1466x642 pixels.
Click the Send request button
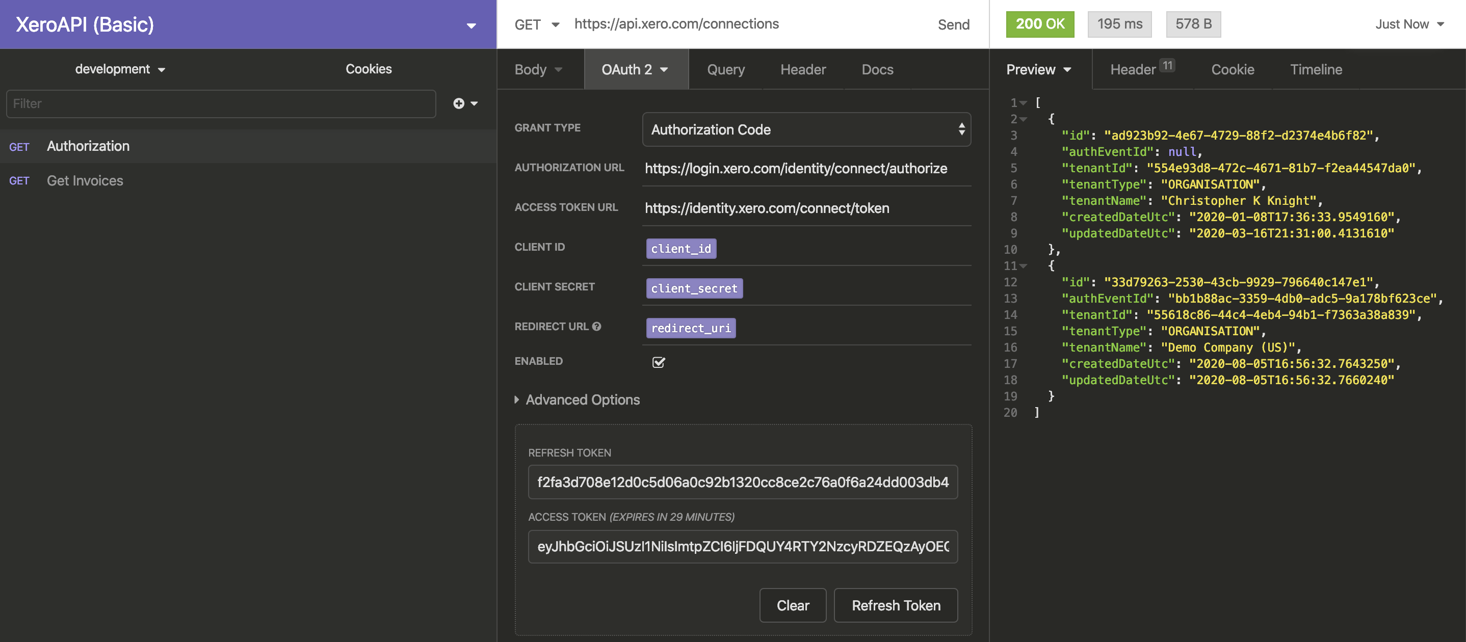tap(953, 22)
